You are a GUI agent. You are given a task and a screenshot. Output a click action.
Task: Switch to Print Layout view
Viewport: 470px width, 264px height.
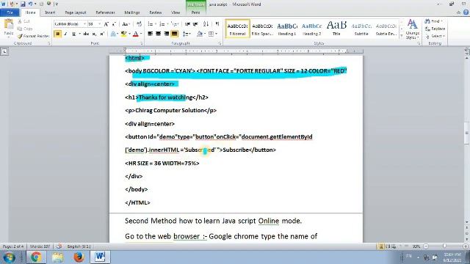tap(381, 246)
